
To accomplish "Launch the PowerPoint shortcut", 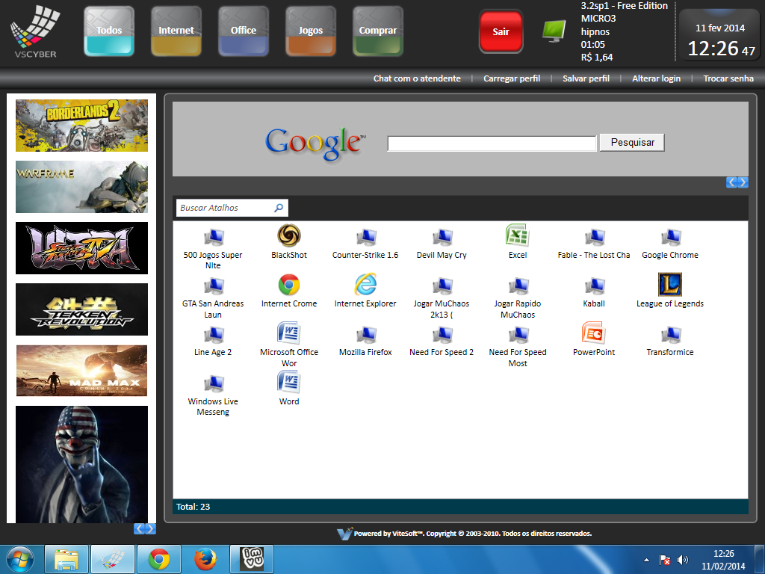I will (594, 340).
